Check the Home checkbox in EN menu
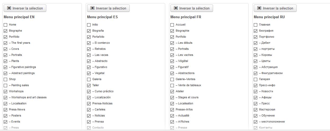The width and height of the screenshot is (330, 131). coord(6,25)
